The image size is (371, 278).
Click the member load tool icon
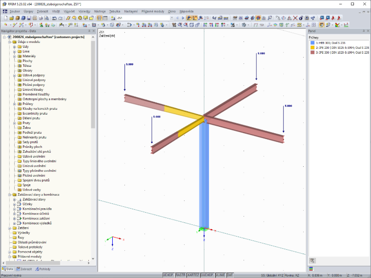[x=144, y=25]
